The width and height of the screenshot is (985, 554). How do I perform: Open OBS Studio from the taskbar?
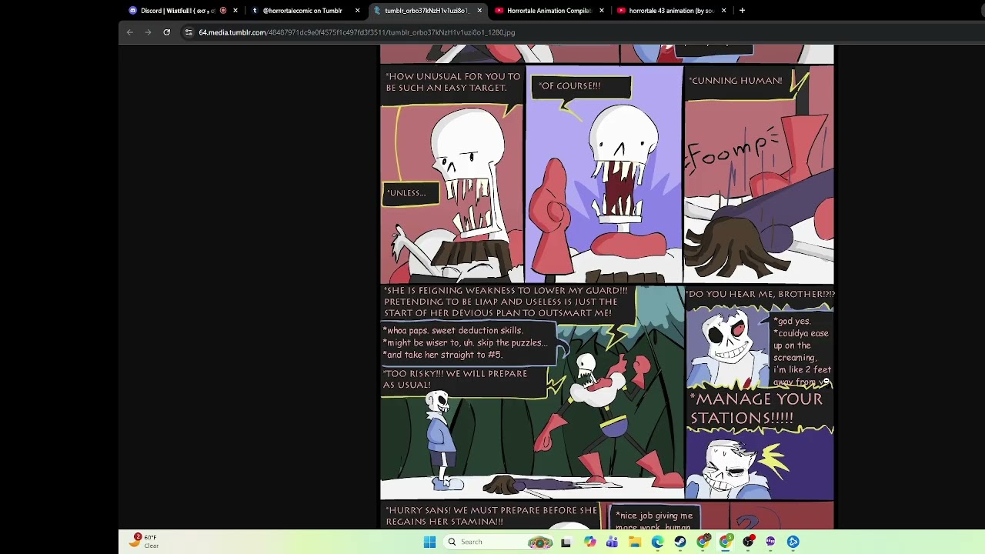[748, 542]
